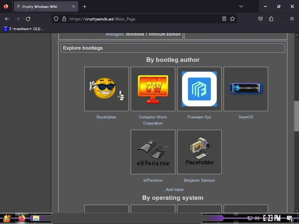Click the Firefox logo in title bar
299x224 pixels.
click(x=6, y=6)
